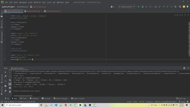190x107 pixels.
Task: Open the Python Console tool window
Action: [77, 98]
